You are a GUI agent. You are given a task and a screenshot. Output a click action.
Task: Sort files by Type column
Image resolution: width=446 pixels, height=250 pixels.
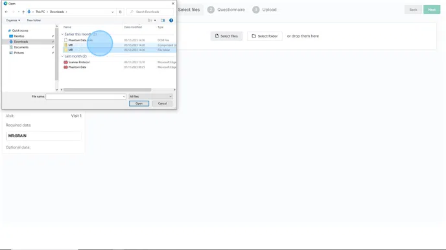161,27
